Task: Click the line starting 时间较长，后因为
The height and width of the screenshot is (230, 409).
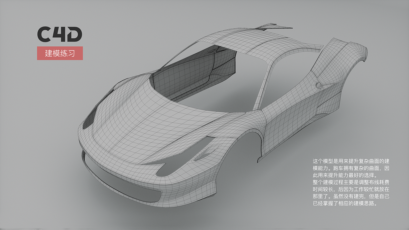Action: coord(351,189)
